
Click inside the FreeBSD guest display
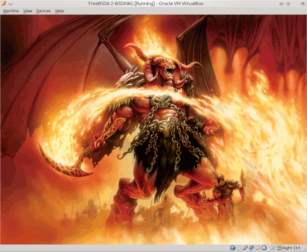coord(153,129)
